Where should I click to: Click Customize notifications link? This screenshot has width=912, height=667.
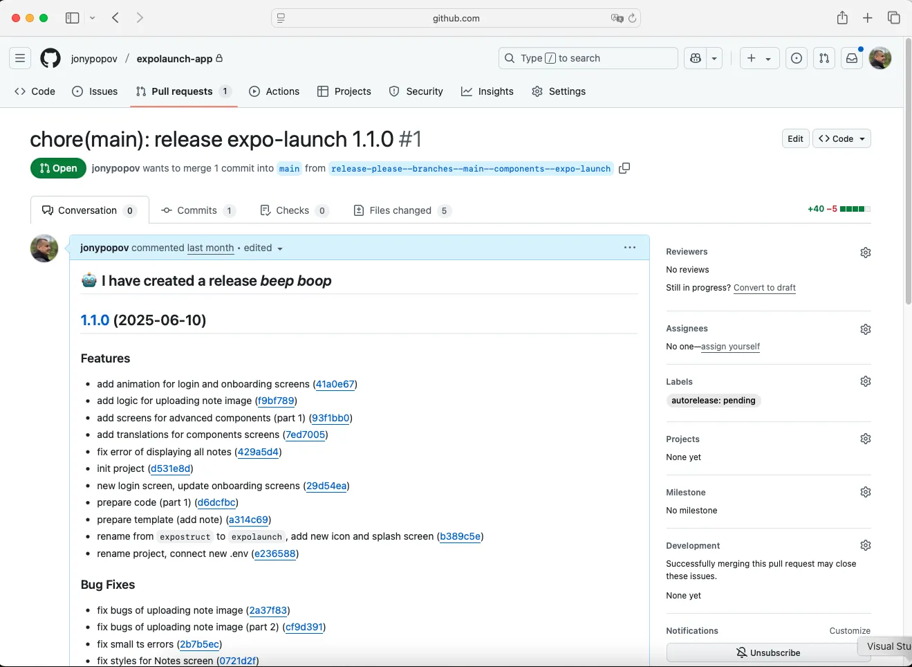[850, 631]
